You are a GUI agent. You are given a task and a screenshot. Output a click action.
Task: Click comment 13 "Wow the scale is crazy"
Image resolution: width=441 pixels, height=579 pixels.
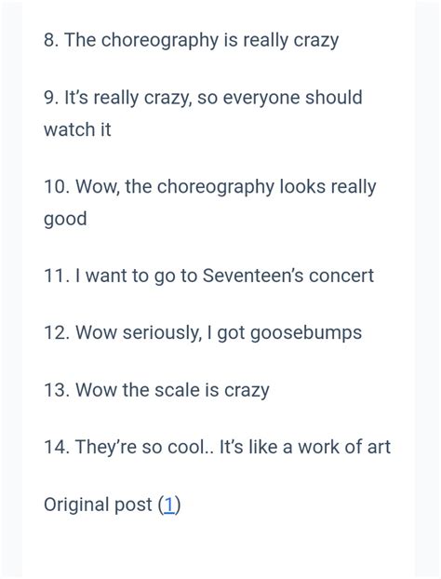(156, 390)
